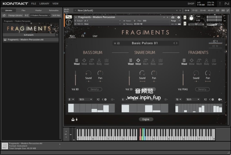Viewport: 231px width, 155px height.
Task: Click the camera snapshot icon in instrument header
Action: pos(173,17)
